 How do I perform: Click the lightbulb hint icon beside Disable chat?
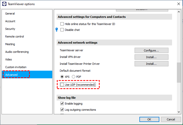coord(57,30)
